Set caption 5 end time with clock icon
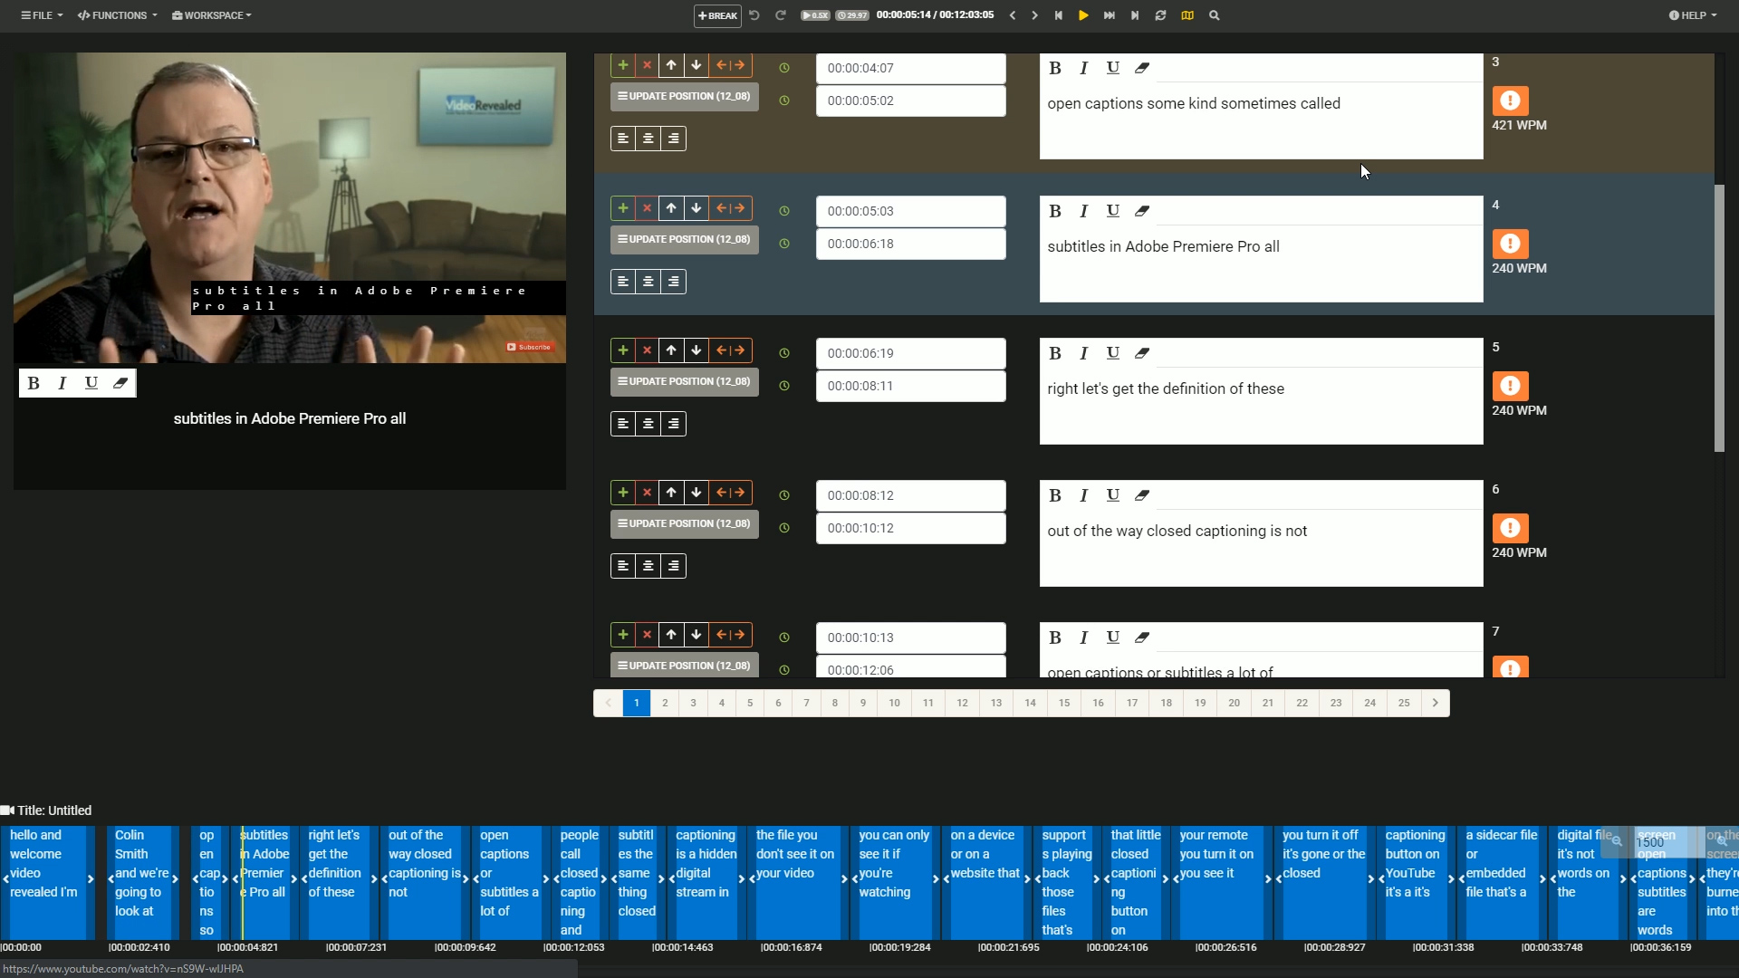The height and width of the screenshot is (978, 1739). 784,386
